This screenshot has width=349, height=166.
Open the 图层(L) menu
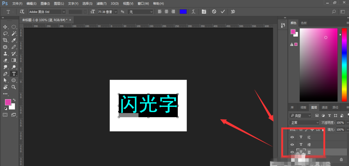coord(59,4)
